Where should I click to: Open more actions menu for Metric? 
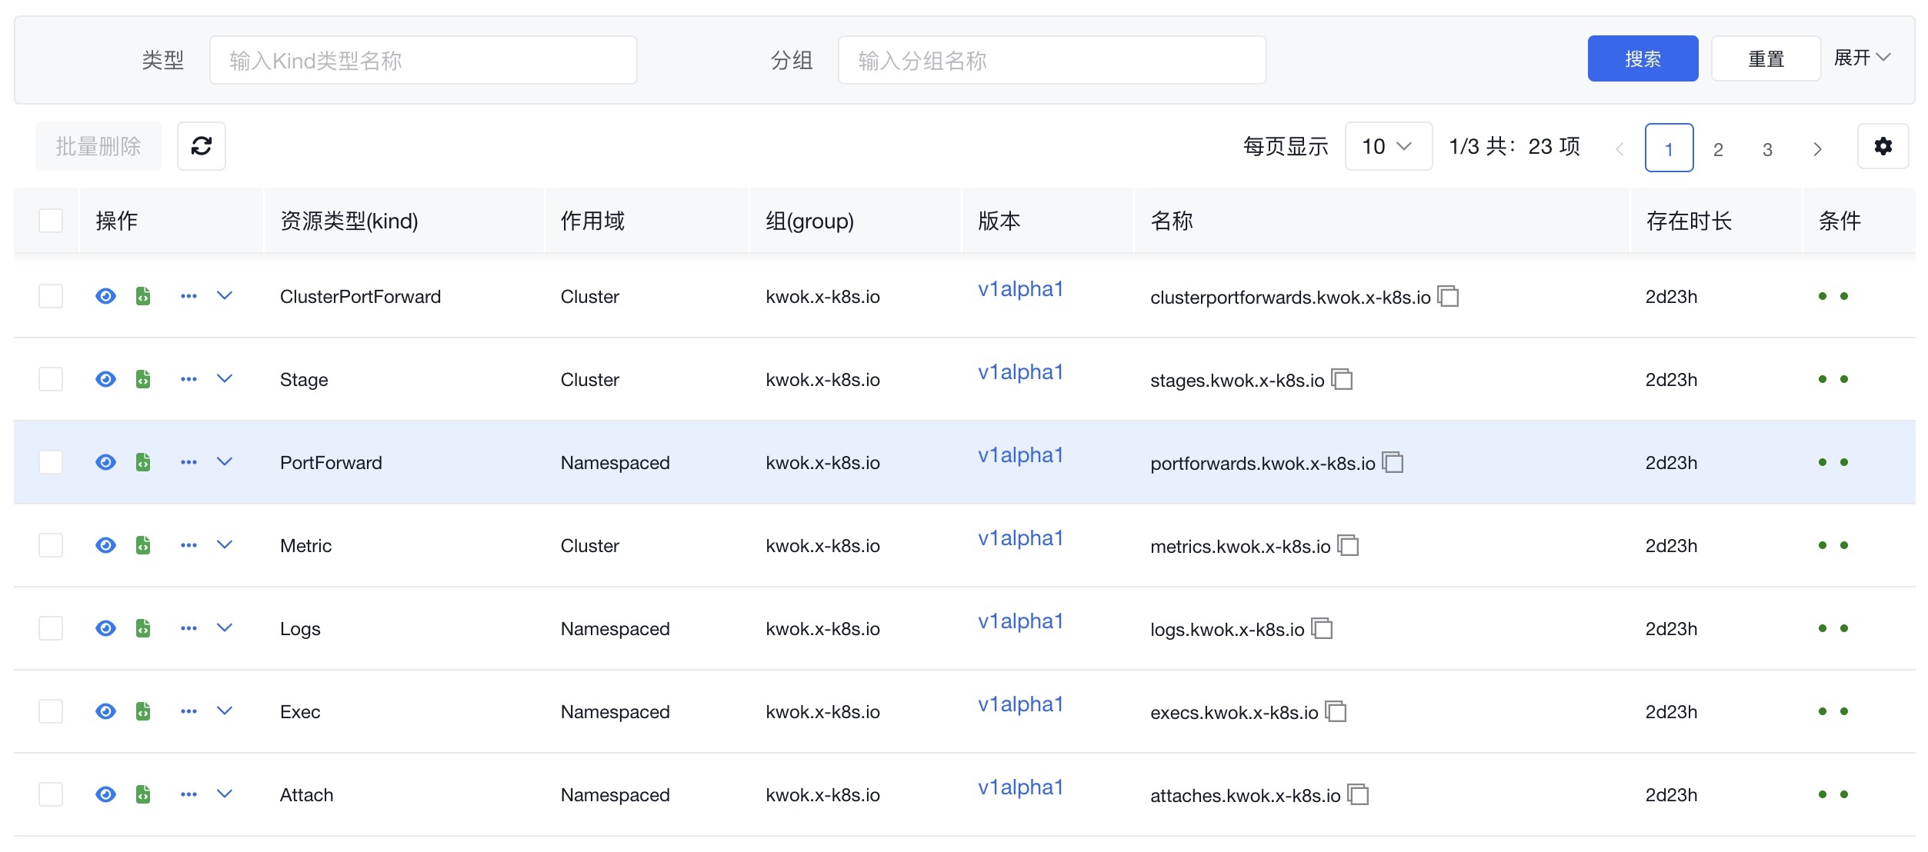click(188, 545)
